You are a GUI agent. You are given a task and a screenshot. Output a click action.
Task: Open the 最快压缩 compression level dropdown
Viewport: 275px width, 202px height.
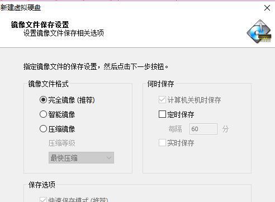coord(81,158)
